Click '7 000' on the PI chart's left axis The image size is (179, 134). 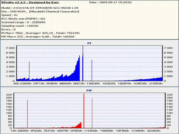click(10, 48)
